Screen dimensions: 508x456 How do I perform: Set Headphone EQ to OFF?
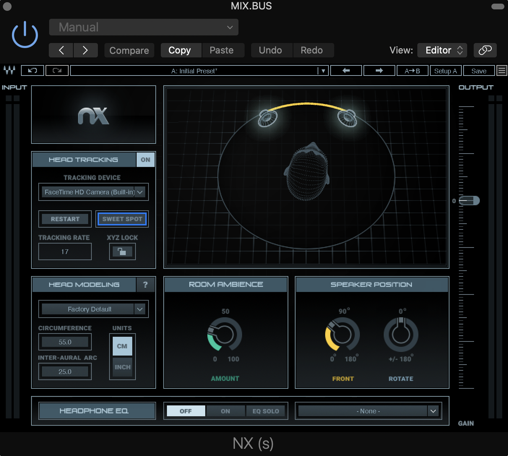point(186,411)
